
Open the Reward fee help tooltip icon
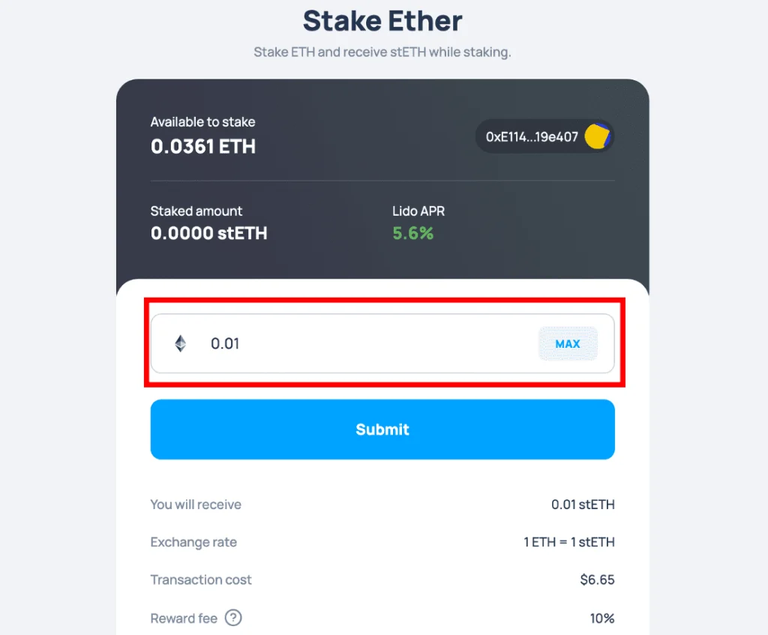(x=233, y=618)
